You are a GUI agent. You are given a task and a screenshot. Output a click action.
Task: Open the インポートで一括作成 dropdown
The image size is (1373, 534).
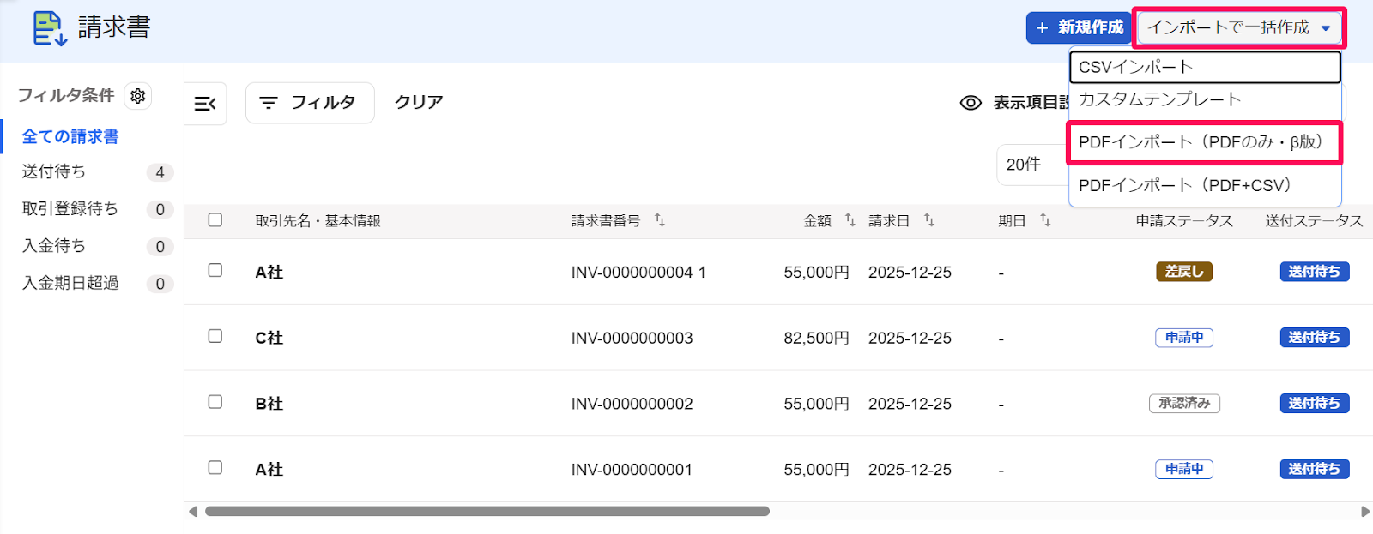tap(1239, 28)
